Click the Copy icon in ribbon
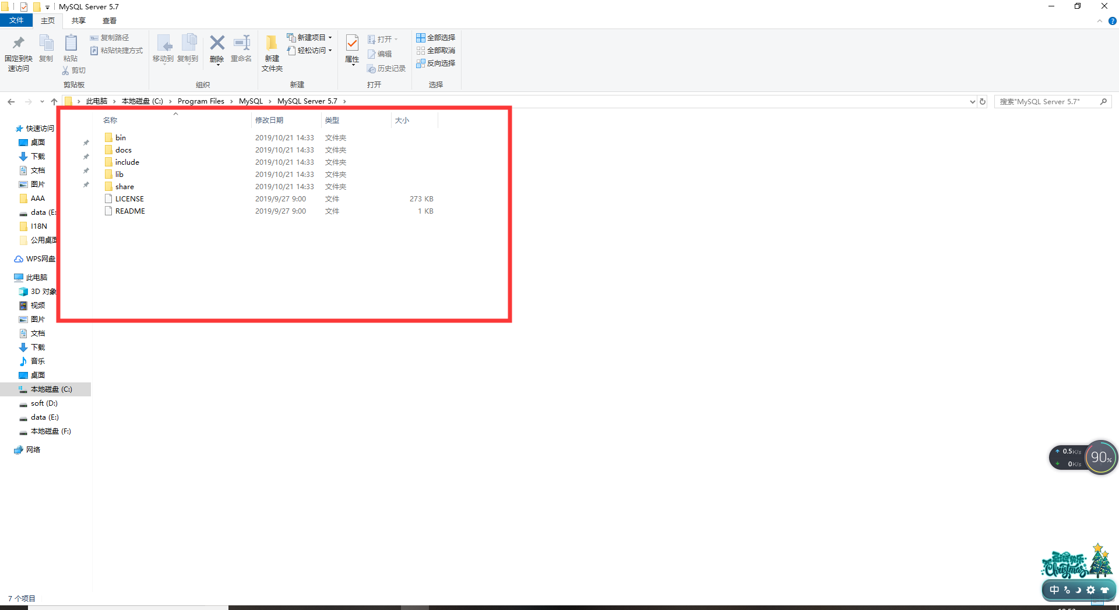The image size is (1119, 610). coord(46,44)
